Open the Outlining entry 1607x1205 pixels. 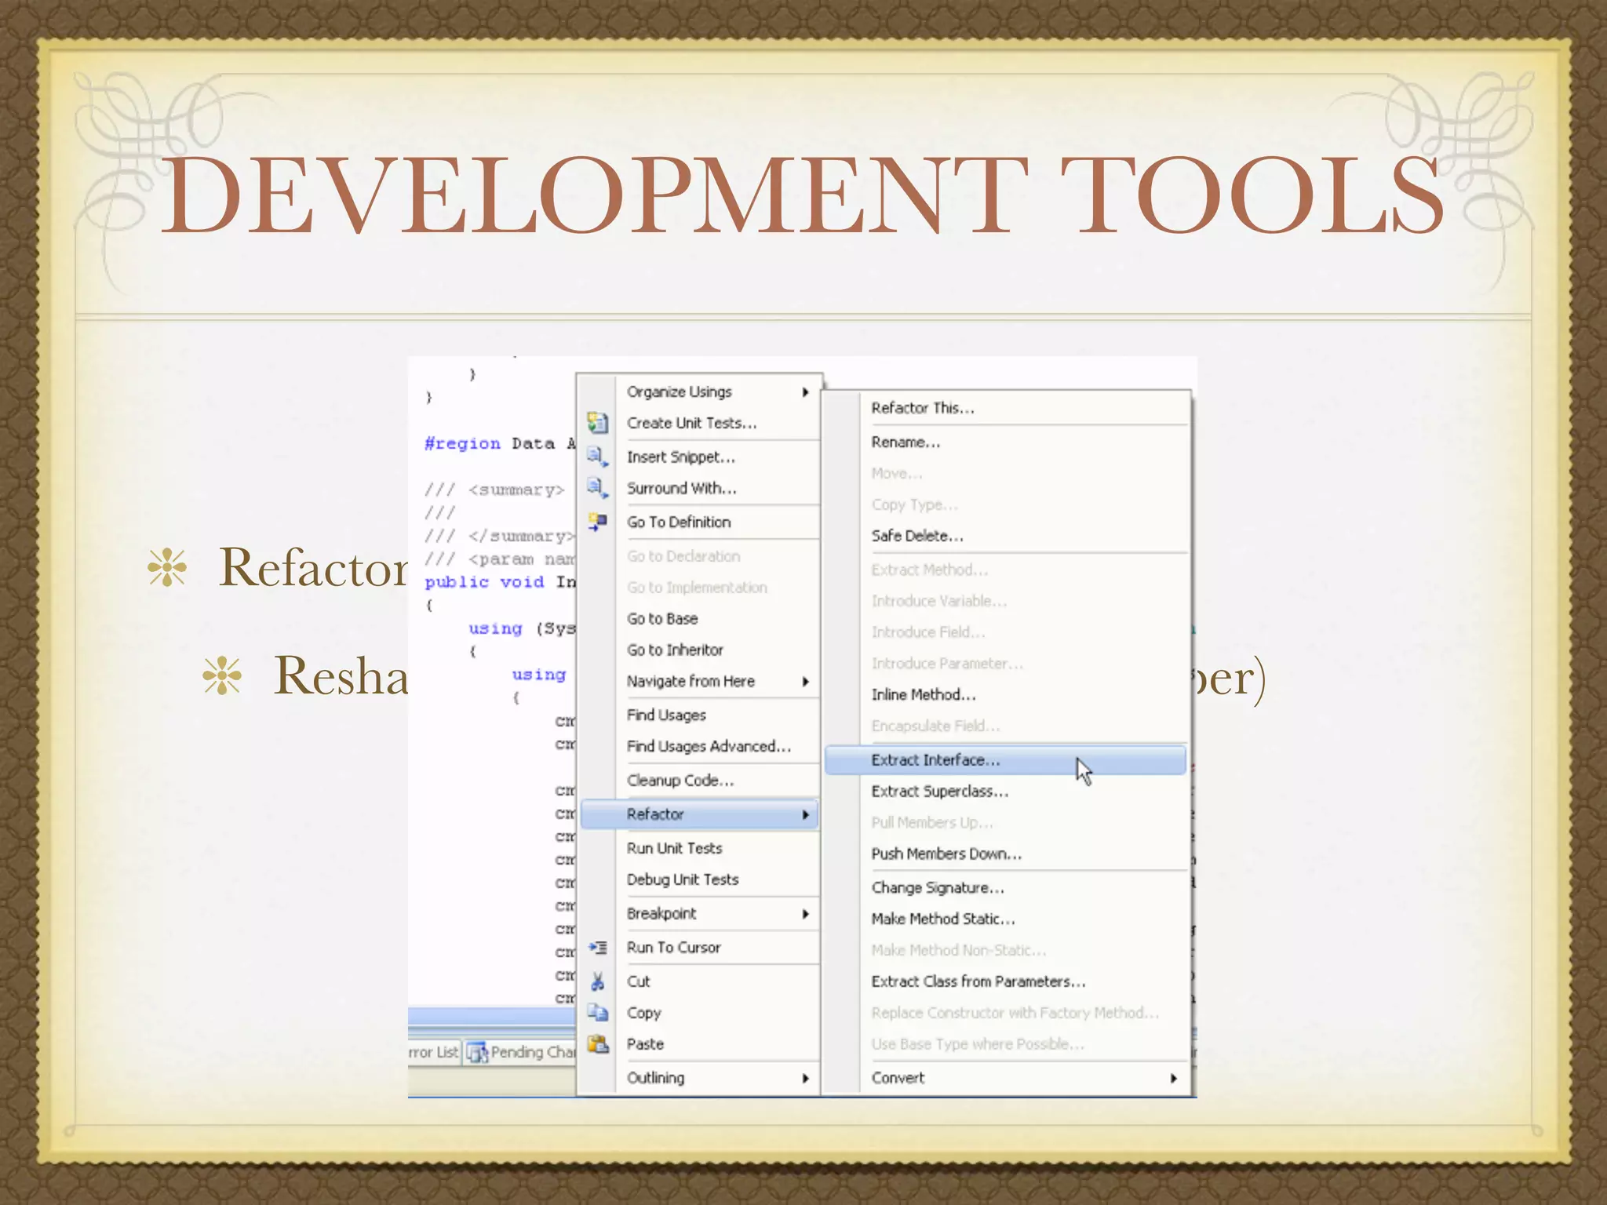(x=699, y=1078)
